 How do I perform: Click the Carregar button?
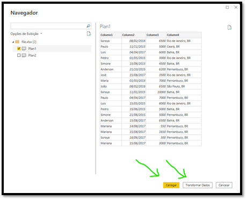pyautogui.click(x=171, y=185)
